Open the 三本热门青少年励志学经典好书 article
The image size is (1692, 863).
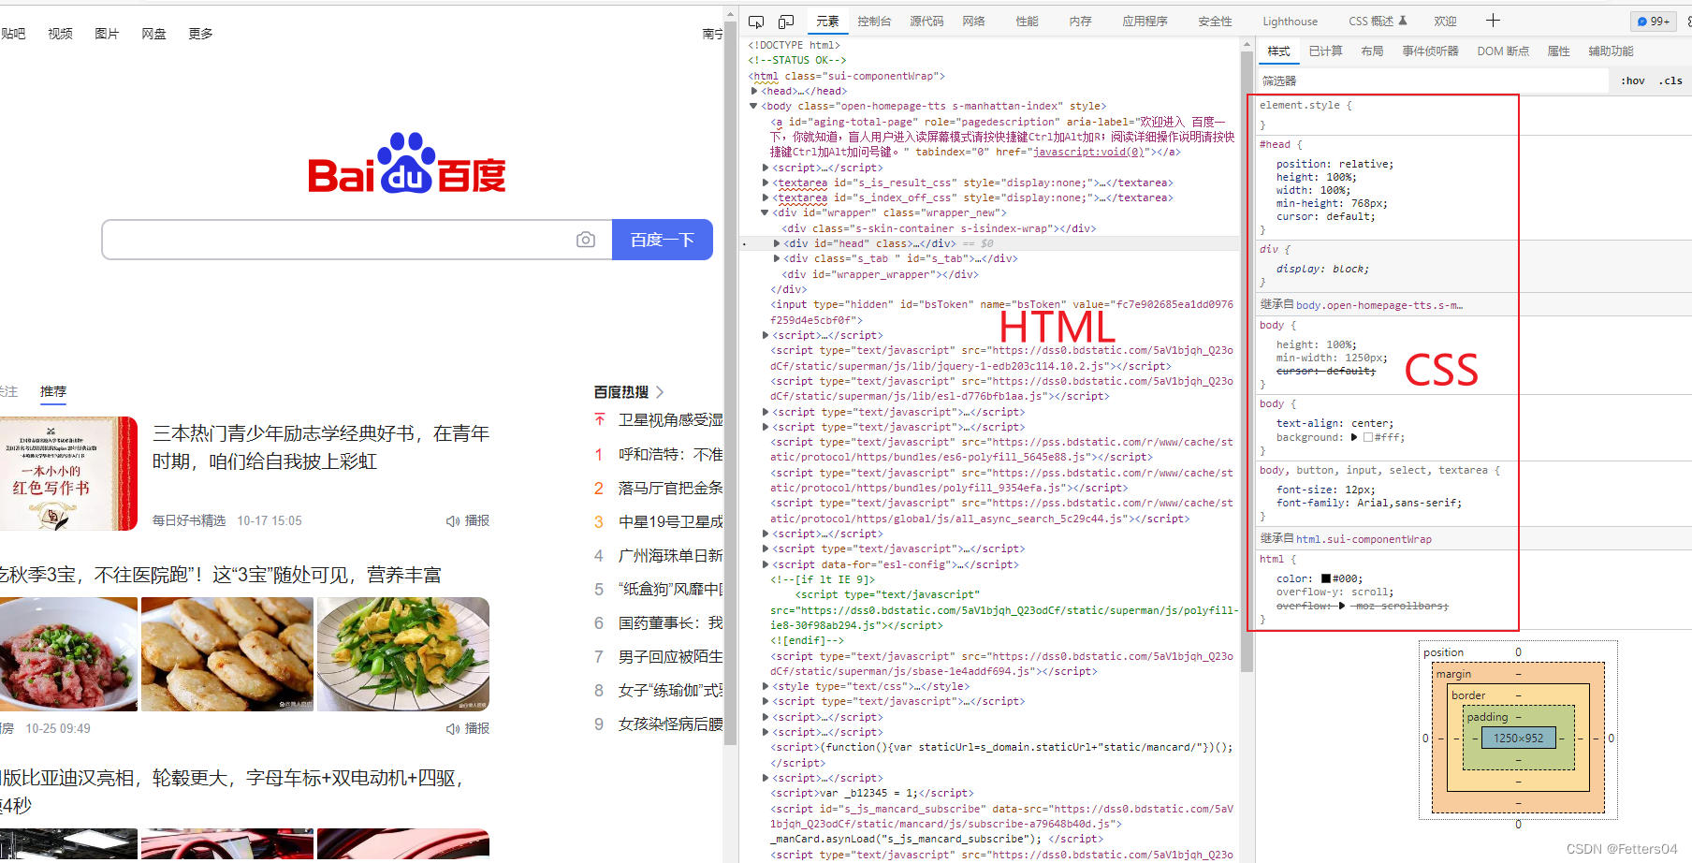321,447
